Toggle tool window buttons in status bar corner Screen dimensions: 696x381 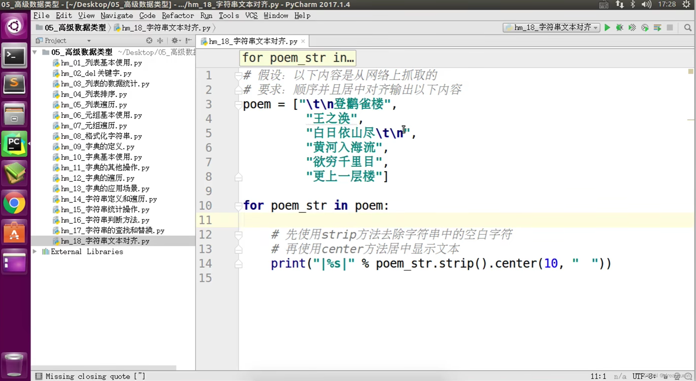[x=39, y=376]
